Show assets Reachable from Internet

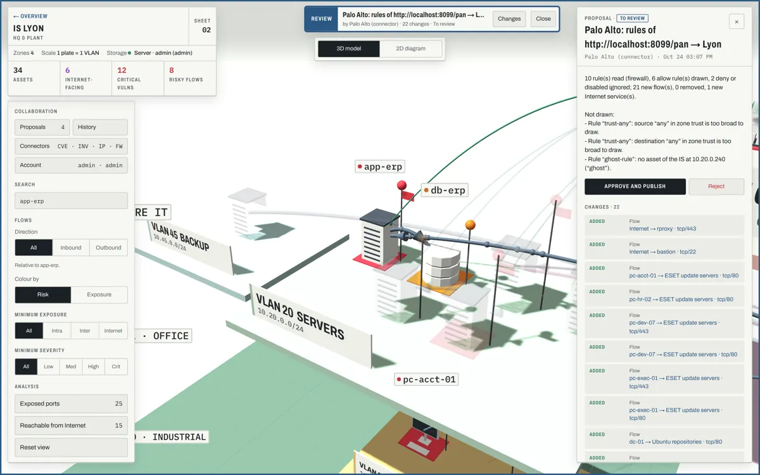(x=71, y=426)
